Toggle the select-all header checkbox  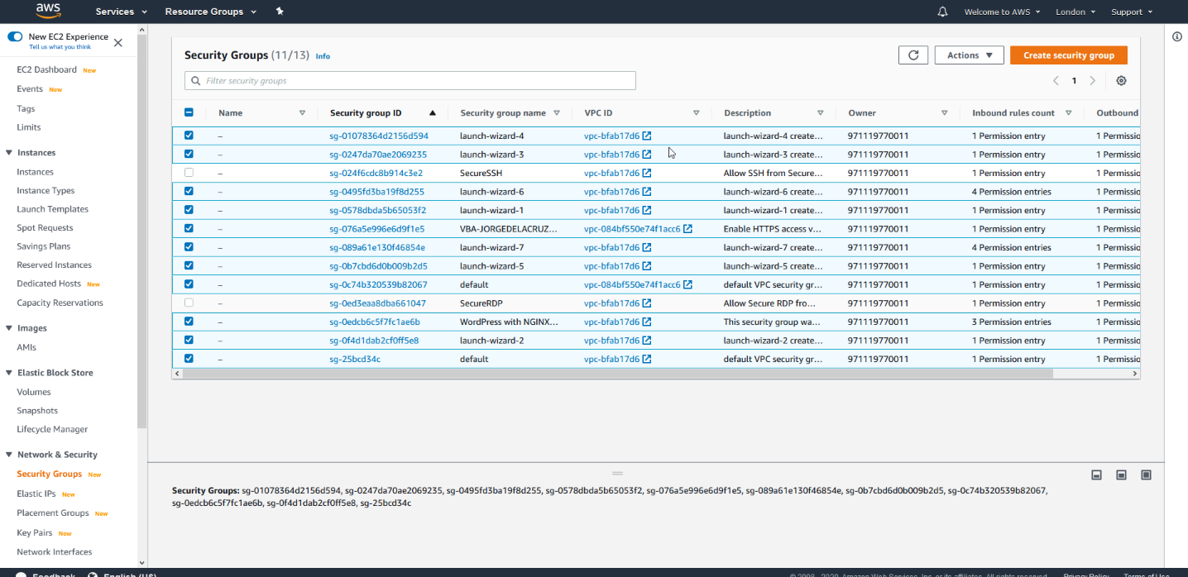tap(189, 113)
